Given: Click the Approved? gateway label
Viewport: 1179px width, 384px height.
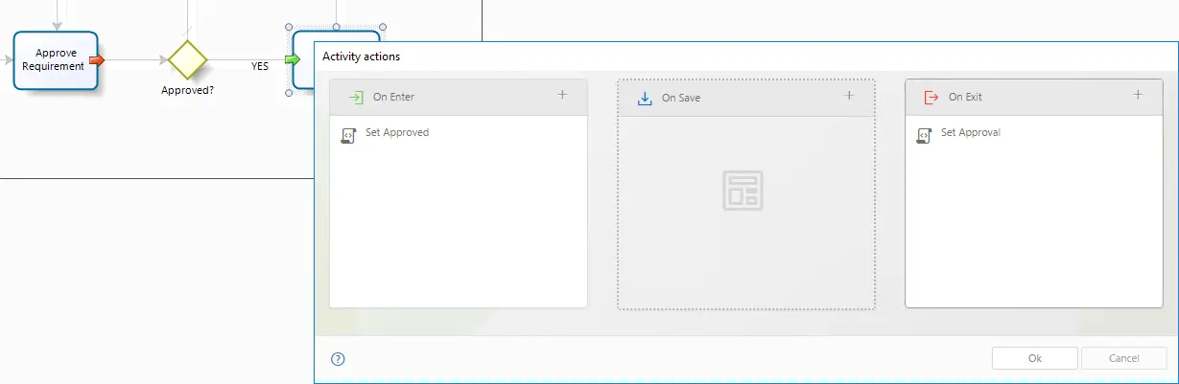Looking at the screenshot, I should 187,90.
